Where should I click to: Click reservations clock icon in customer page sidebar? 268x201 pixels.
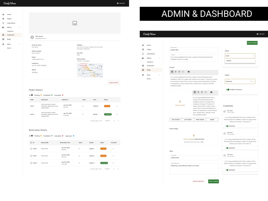point(3,23)
